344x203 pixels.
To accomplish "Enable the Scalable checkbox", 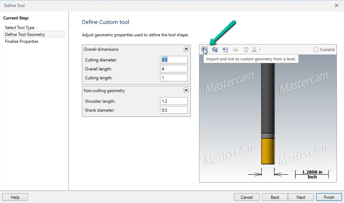I will 316,50.
